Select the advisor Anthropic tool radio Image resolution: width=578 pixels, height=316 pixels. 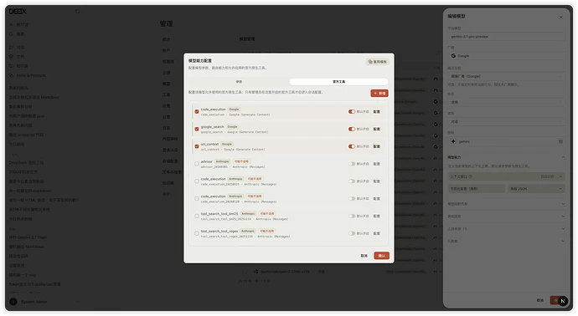(x=197, y=164)
